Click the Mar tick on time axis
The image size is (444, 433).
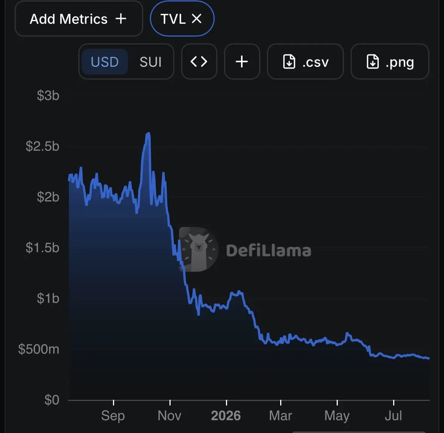(280, 415)
